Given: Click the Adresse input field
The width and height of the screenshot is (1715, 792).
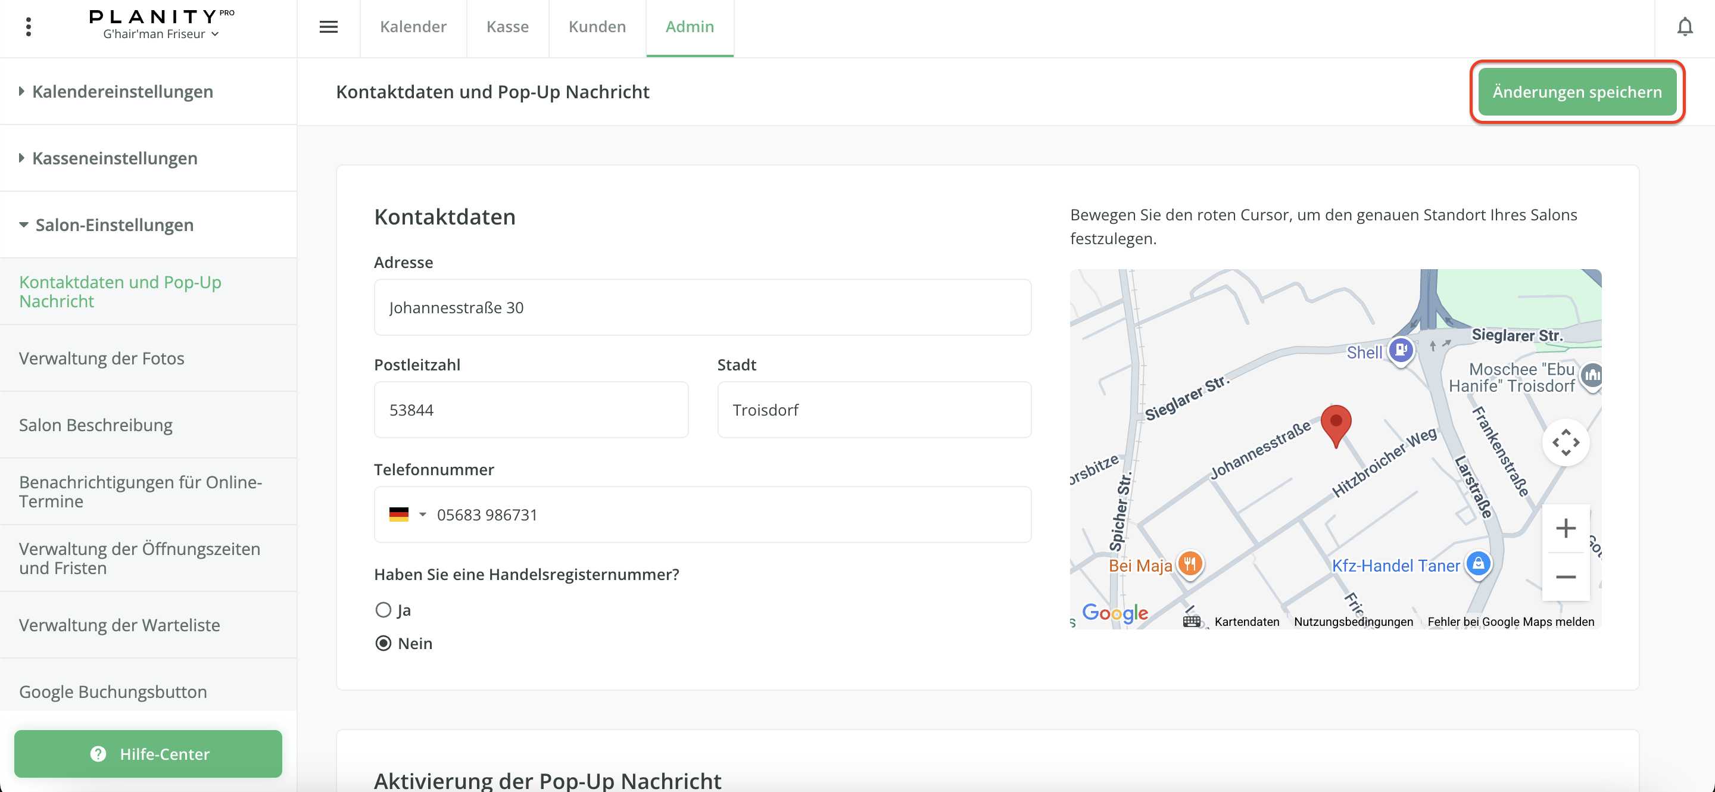Looking at the screenshot, I should 701,307.
